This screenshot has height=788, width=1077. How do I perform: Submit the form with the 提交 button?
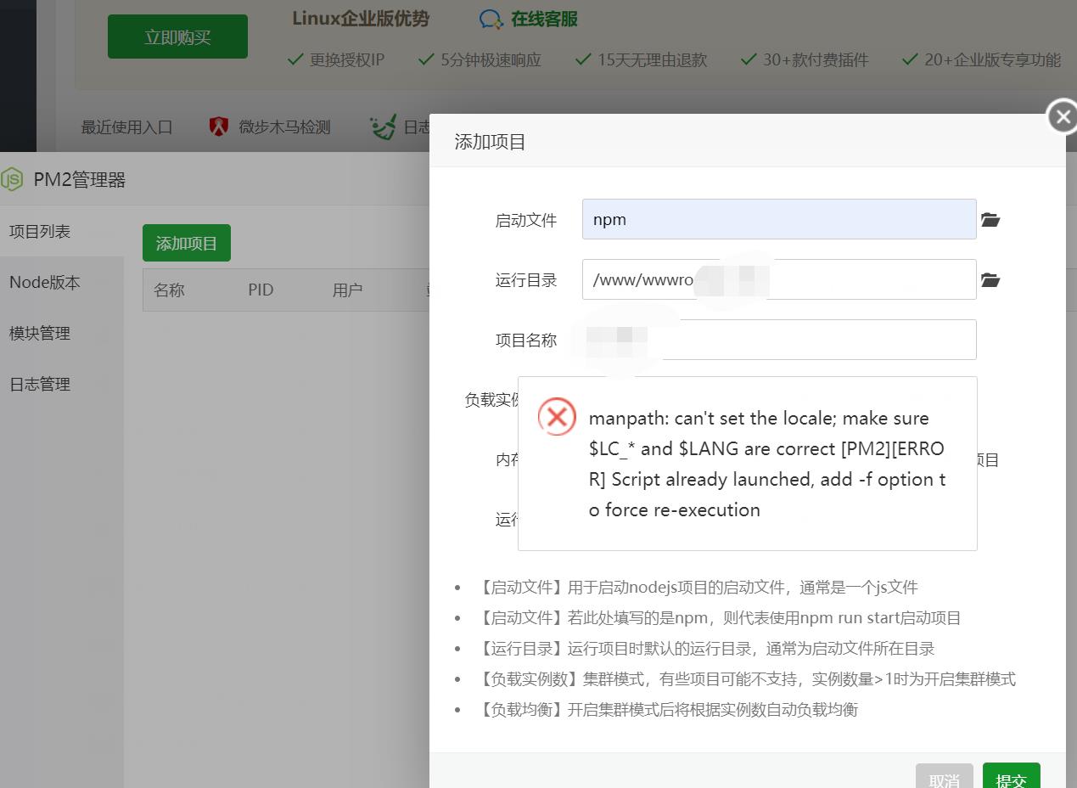[1011, 779]
